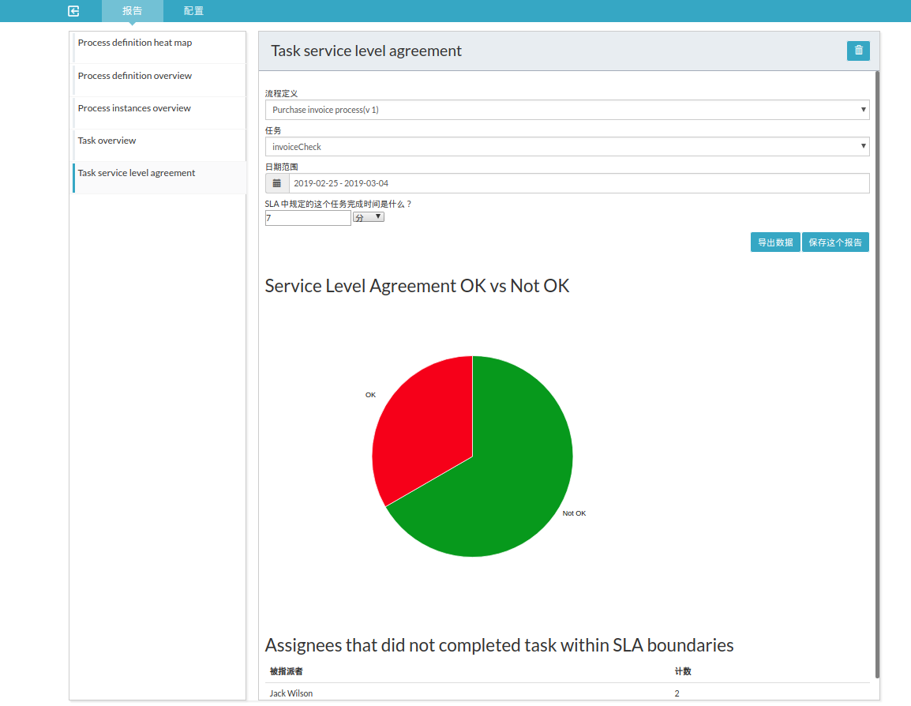Delete report using trash icon
Viewport: 911px width, 706px height.
[858, 51]
